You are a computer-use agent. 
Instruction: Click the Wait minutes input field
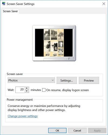pos(20,90)
